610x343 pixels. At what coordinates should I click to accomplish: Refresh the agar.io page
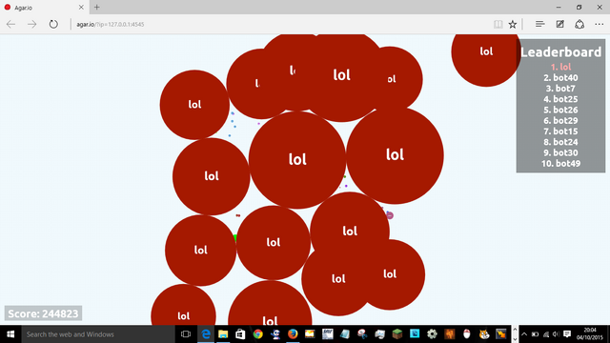[53, 24]
